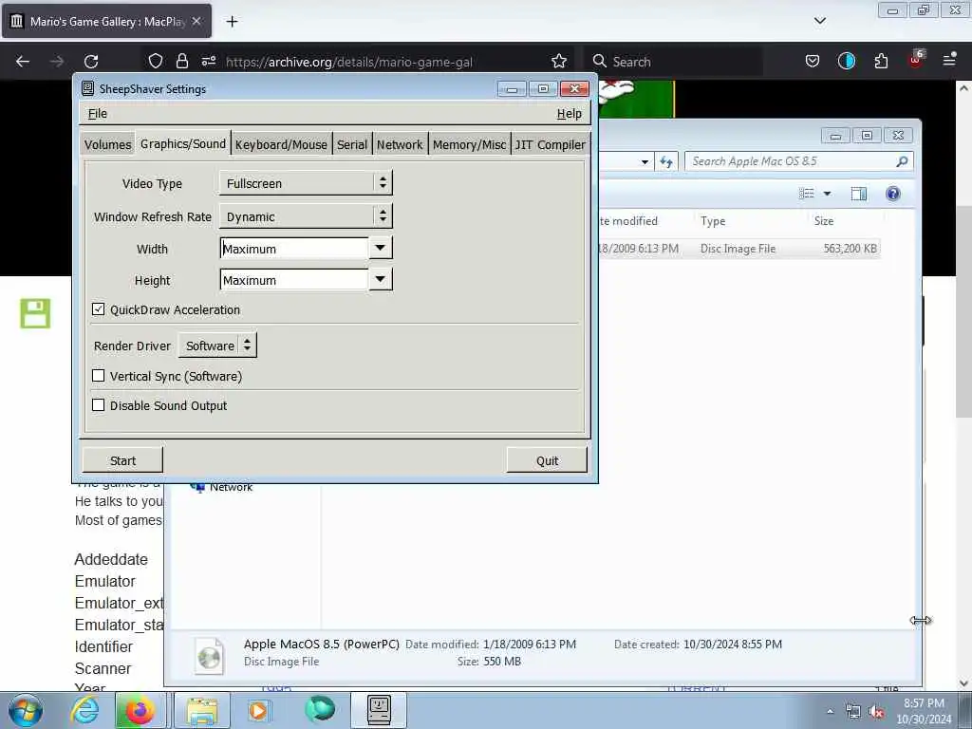Toggle QuickDraw Acceleration checkbox
972x729 pixels.
[98, 309]
